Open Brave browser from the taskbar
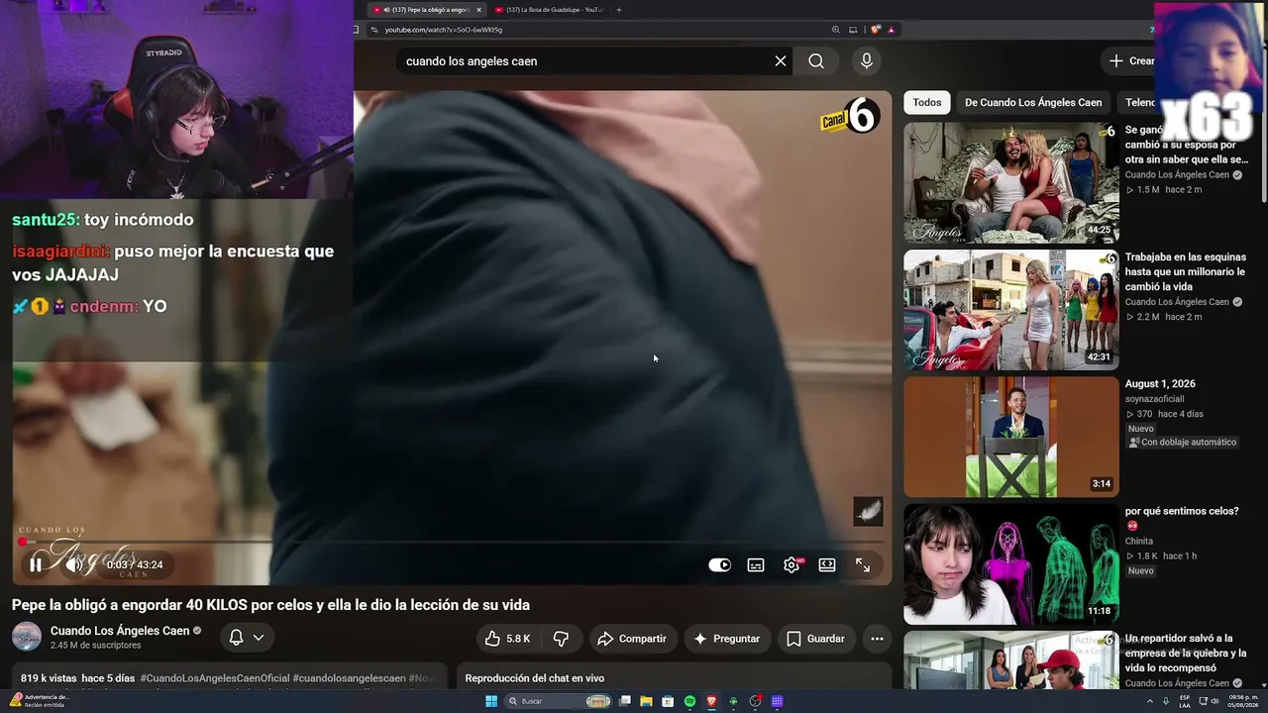The image size is (1268, 713). (711, 701)
